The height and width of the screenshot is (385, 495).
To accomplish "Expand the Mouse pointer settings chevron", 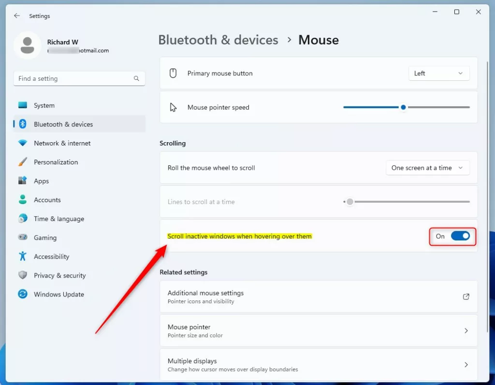I will click(466, 331).
